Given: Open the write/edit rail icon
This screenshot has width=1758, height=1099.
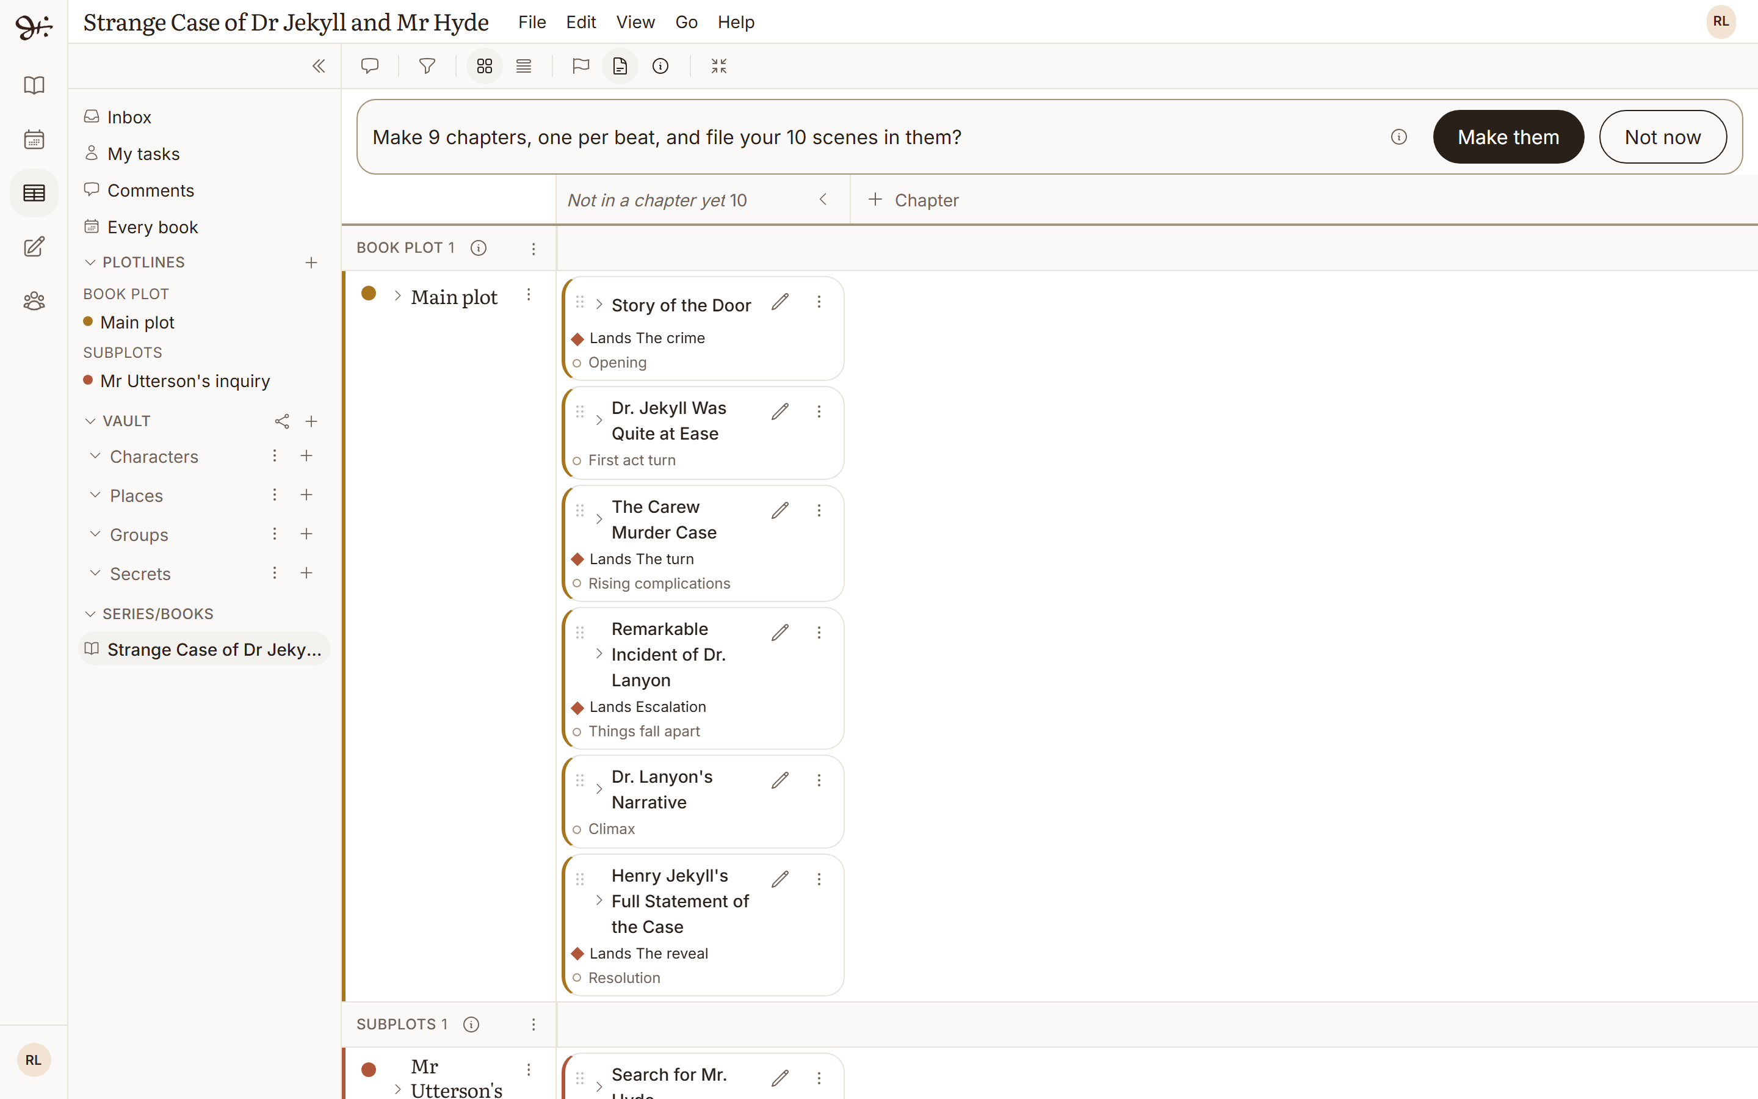Looking at the screenshot, I should 34,247.
